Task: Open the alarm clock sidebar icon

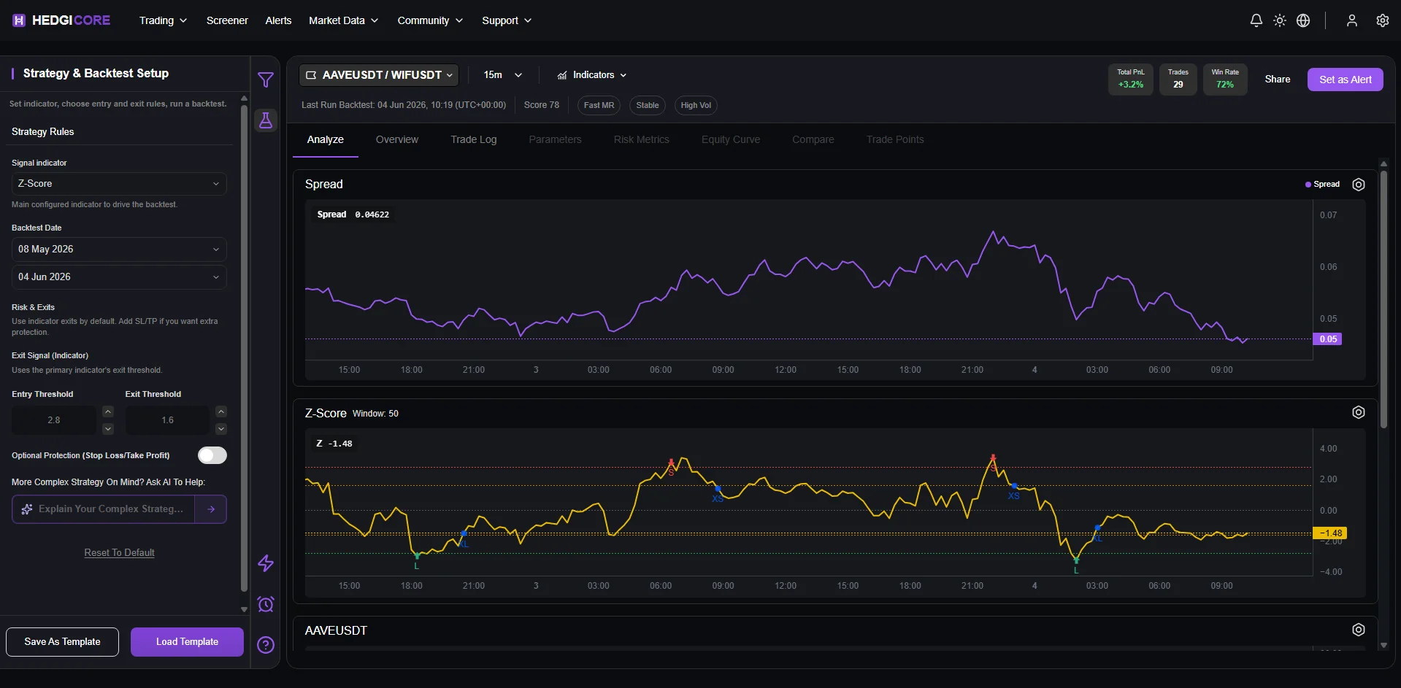Action: [266, 604]
